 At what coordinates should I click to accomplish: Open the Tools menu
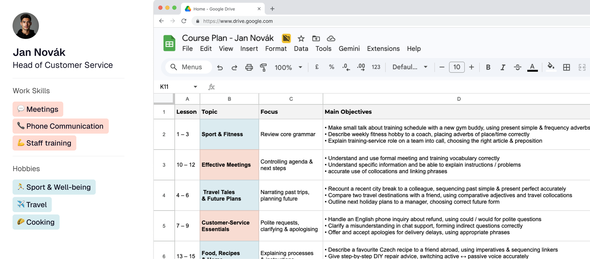pos(323,49)
